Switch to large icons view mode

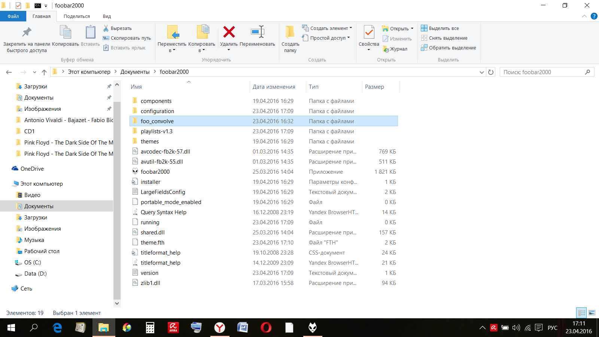[x=592, y=313]
